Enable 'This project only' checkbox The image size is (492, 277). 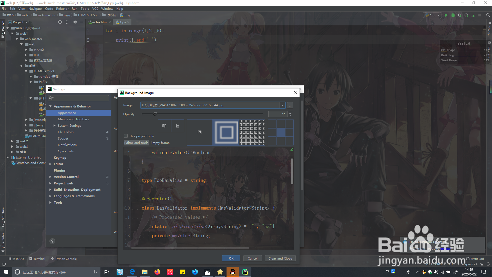[126, 136]
